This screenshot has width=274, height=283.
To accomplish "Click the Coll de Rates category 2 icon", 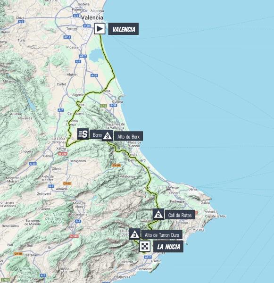I will coord(158,214).
